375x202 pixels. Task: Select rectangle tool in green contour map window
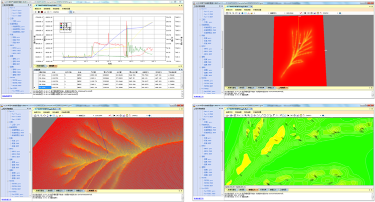pyautogui.click(x=264, y=115)
